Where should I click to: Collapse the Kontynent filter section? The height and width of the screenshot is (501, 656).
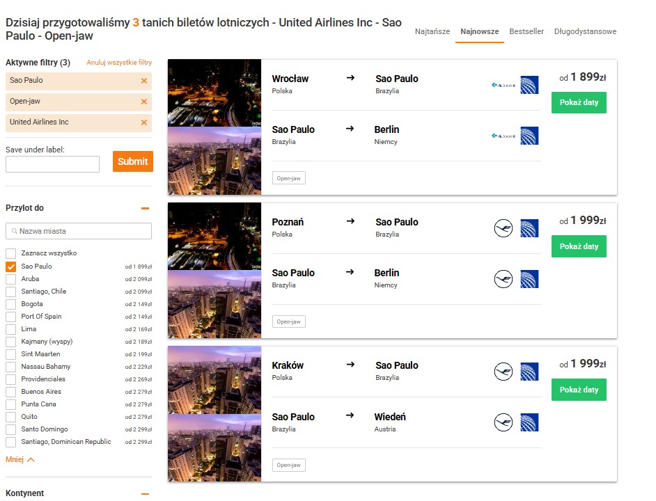[145, 494]
